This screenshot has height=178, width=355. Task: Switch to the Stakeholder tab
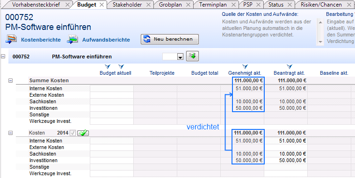point(127,5)
